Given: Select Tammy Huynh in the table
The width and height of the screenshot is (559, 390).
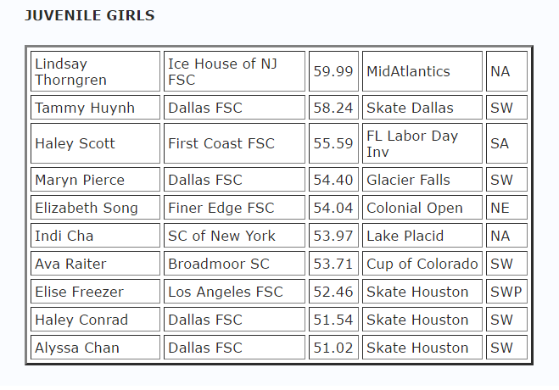Looking at the screenshot, I should [95, 108].
